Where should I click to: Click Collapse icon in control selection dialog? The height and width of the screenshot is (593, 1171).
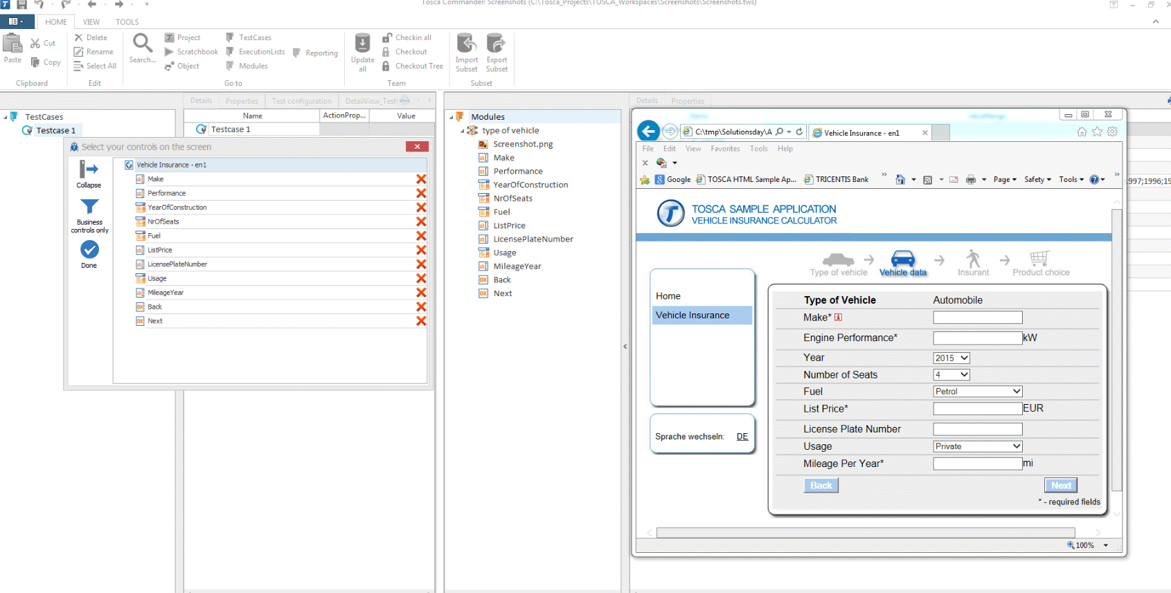coord(89,170)
